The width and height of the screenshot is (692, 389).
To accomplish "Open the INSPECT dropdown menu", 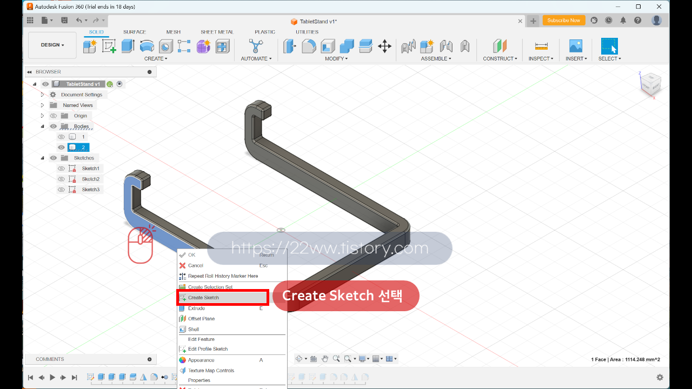I will 541,58.
